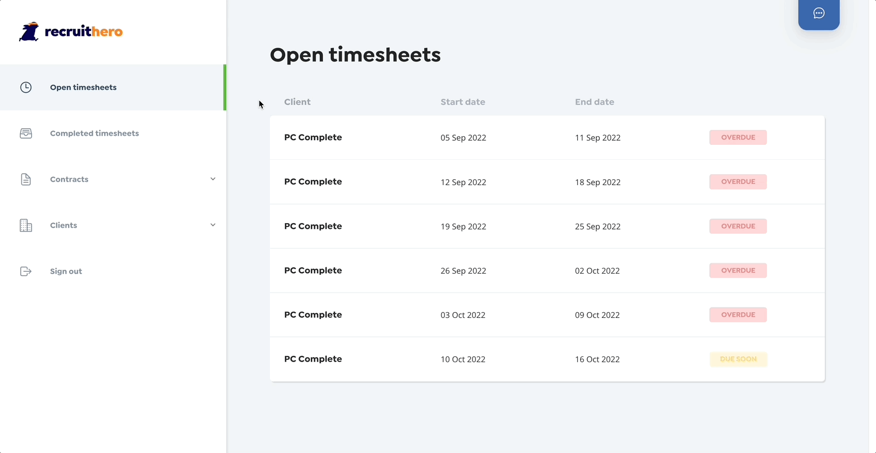Click the End date column header
Screen dimensions: 876x453
click(594, 102)
